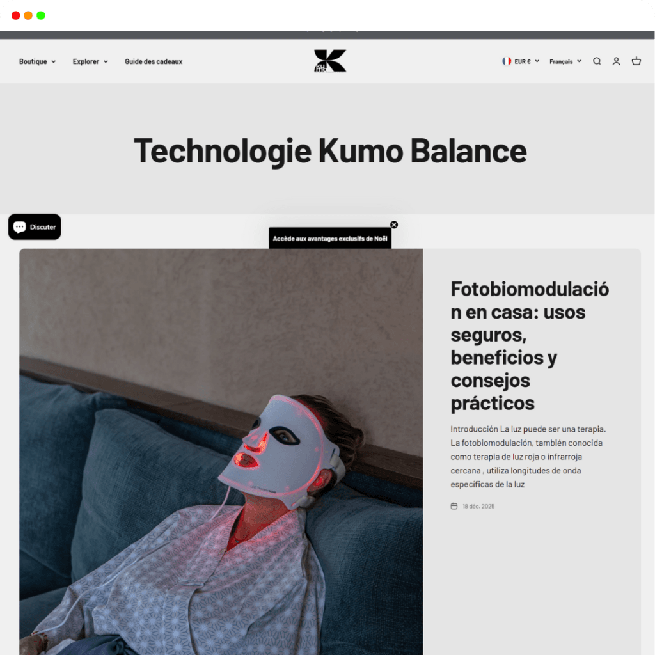
Task: Expand the Boutique menu
Action: 37,61
